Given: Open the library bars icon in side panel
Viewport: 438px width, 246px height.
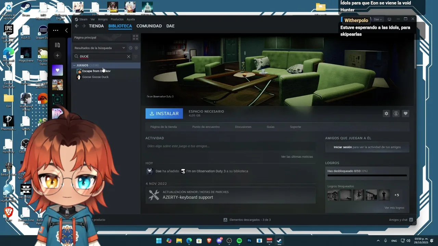Looking at the screenshot, I should click(57, 45).
